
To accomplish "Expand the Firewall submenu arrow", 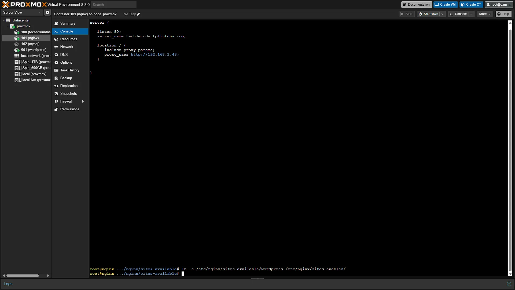I will tap(83, 101).
